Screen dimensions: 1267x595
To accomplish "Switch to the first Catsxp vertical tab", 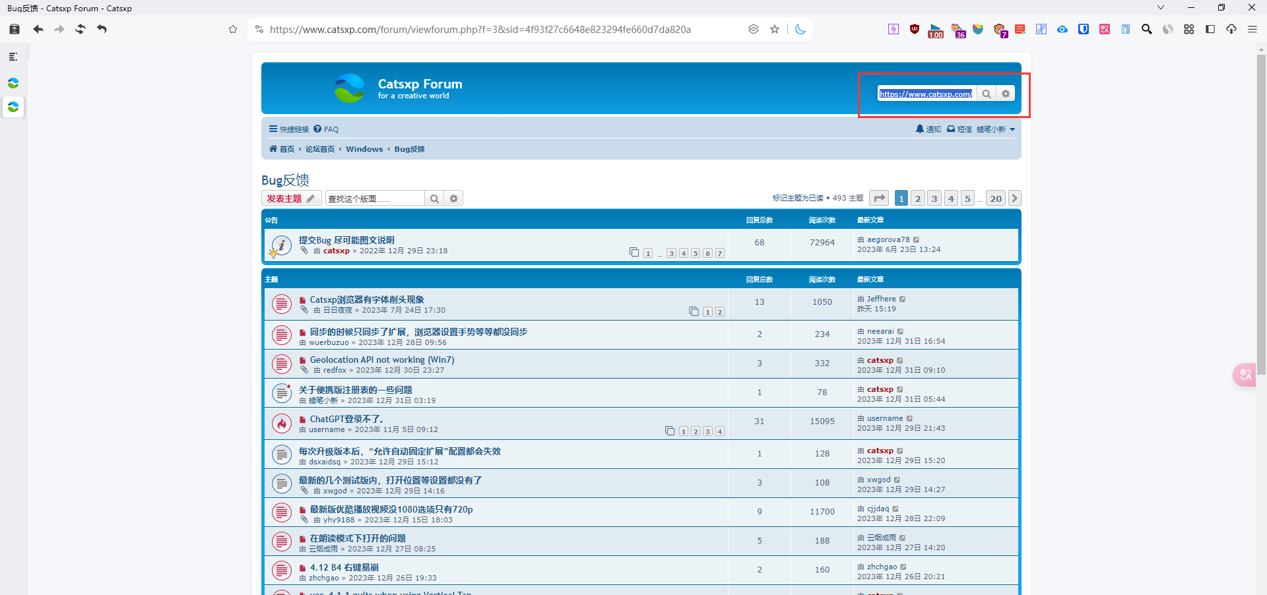I will pos(13,83).
